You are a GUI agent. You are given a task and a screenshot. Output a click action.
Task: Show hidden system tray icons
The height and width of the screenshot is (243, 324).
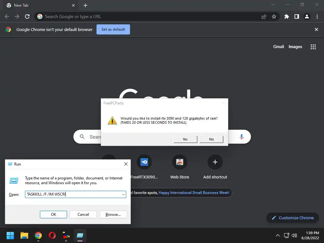point(278,235)
